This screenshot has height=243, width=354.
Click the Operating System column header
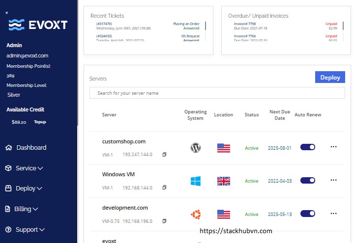[196, 115]
